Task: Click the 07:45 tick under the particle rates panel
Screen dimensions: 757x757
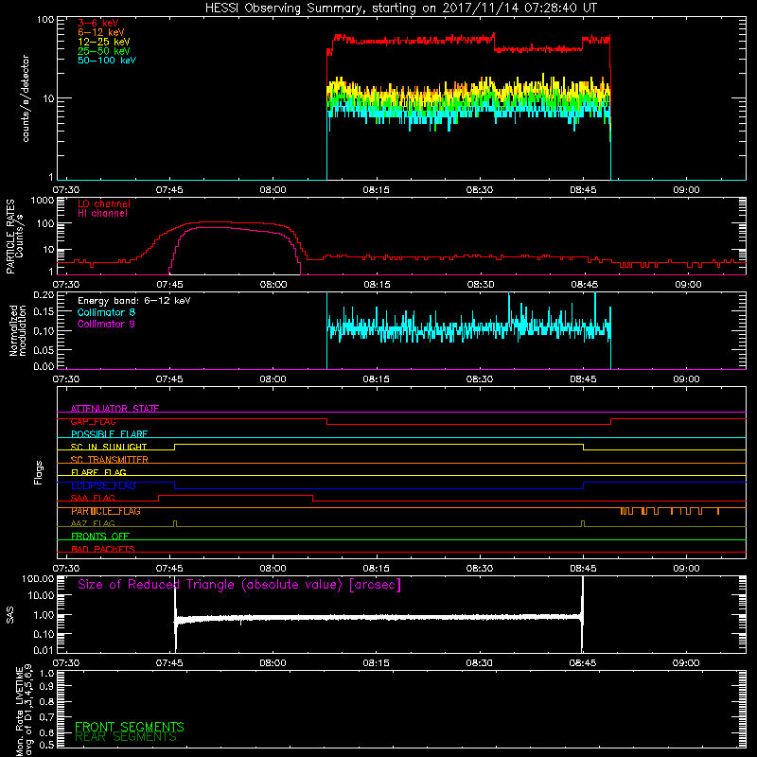Action: pyautogui.click(x=169, y=285)
